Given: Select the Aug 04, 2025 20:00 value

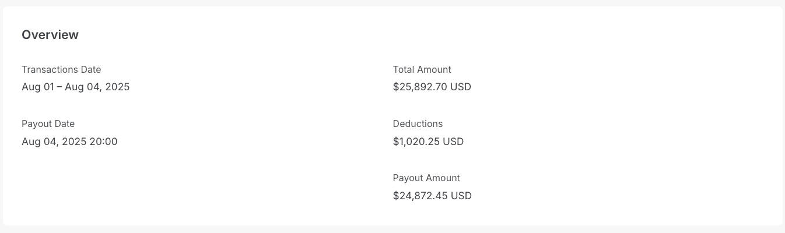Looking at the screenshot, I should [x=69, y=142].
